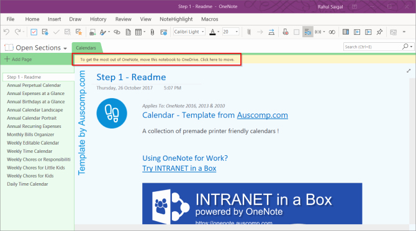
Task: Click the grayed vertical bar icon
Action: (x=249, y=32)
